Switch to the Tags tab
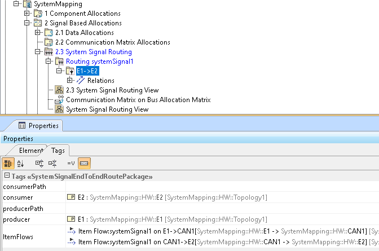 (58, 151)
